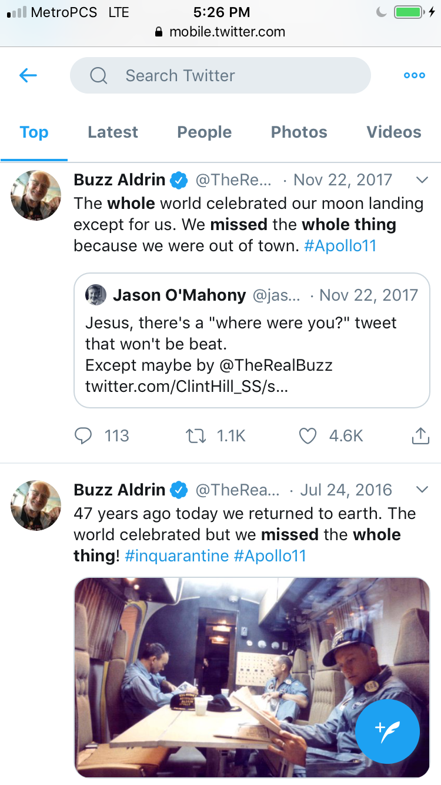Click in the Search Twitter field

coord(235,75)
